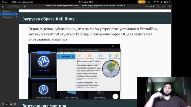Click the Hyper-V Weekly label in slide
This screenshot has height=107, width=191.
click(x=72, y=98)
